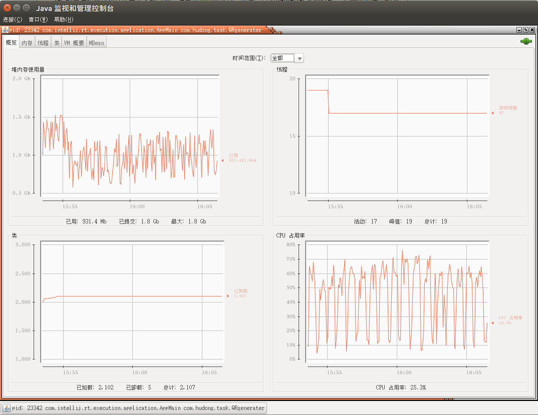Click the 已用 legend marker on heap chart
The width and height of the screenshot is (538, 415).
222,160
